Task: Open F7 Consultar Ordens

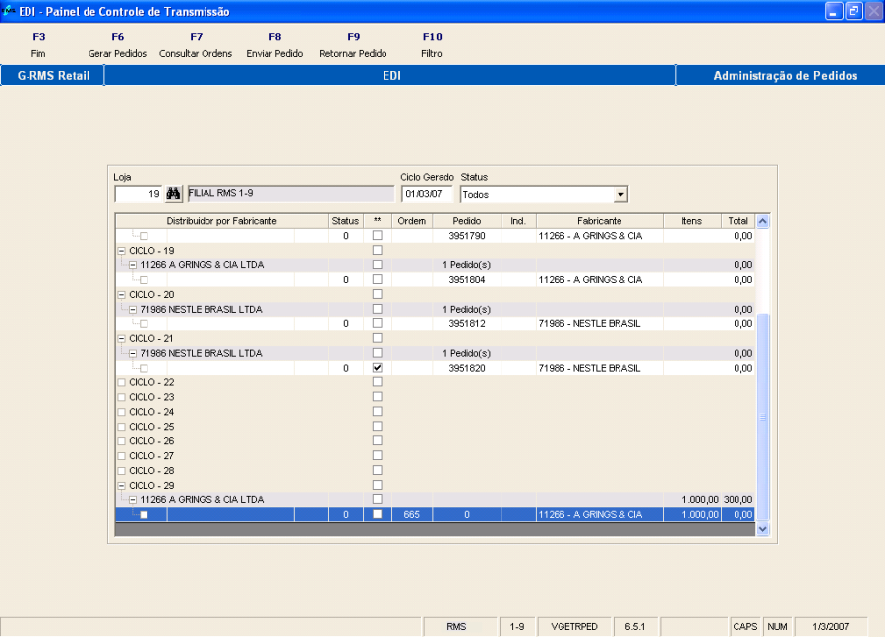Action: (x=196, y=45)
